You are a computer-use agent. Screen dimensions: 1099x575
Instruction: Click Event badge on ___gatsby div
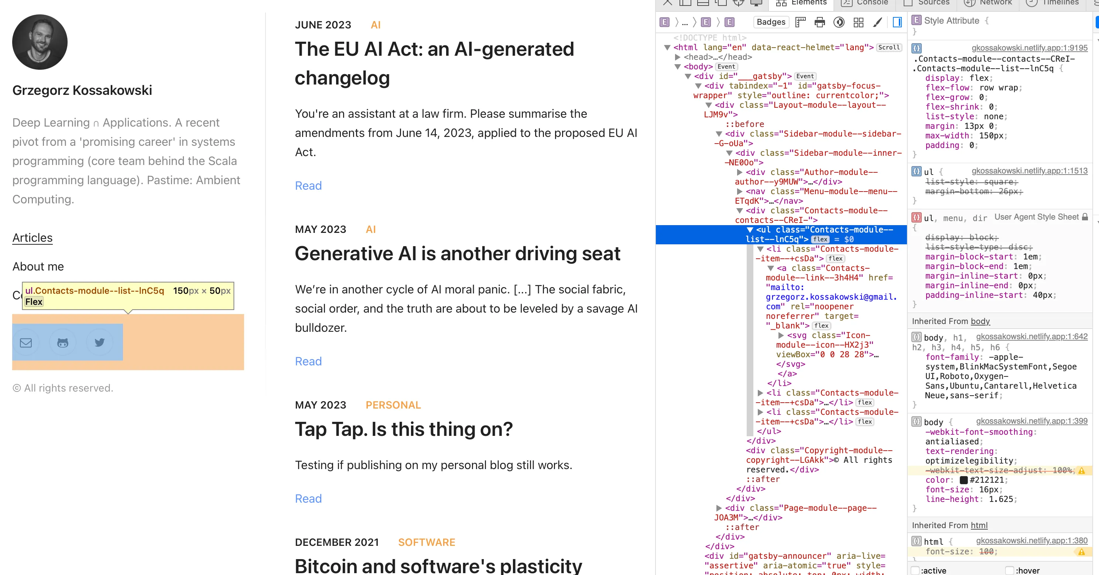(x=805, y=76)
